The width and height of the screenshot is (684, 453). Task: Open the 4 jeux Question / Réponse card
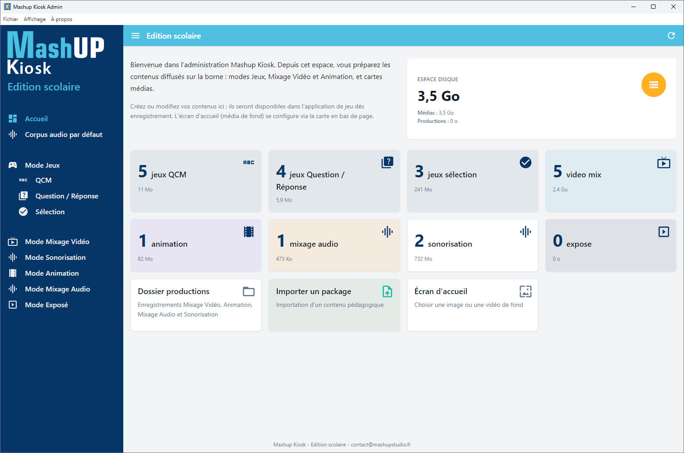pyautogui.click(x=334, y=181)
